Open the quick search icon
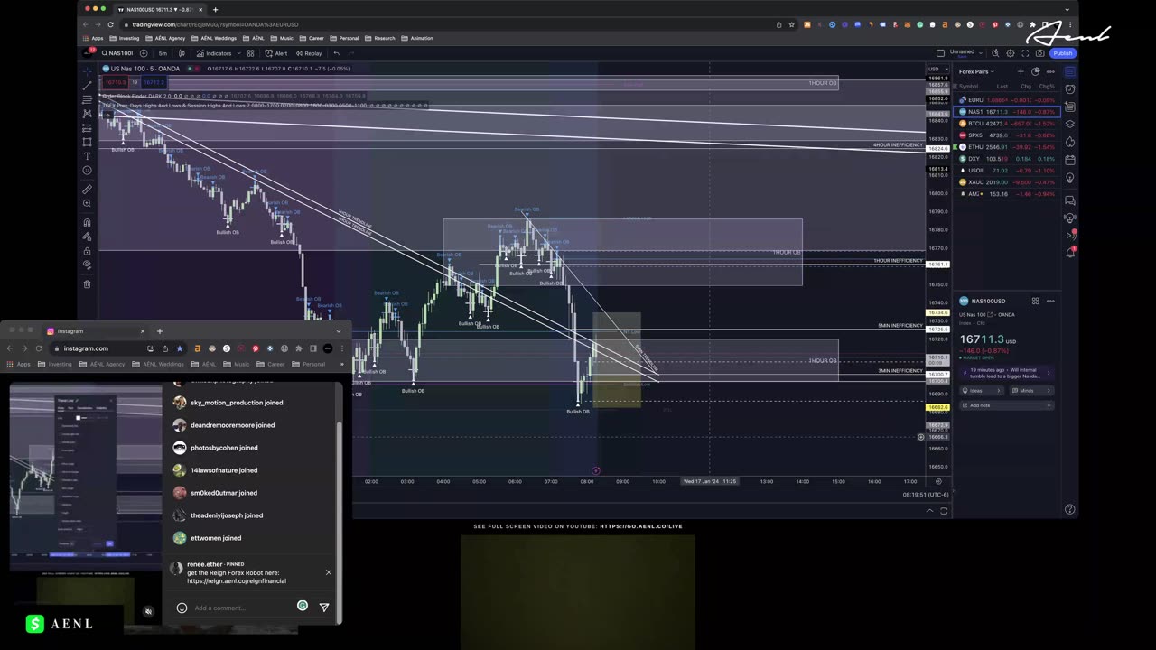The width and height of the screenshot is (1156, 650). [996, 53]
